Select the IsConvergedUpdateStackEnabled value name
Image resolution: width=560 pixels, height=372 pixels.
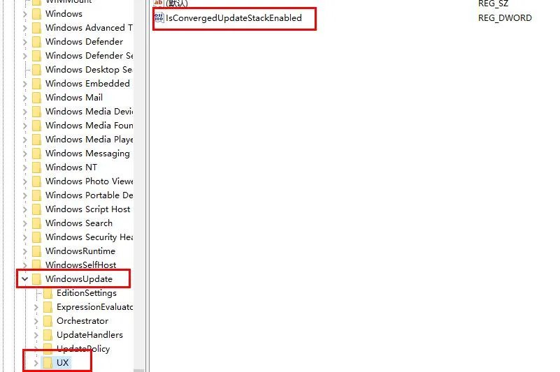(234, 18)
